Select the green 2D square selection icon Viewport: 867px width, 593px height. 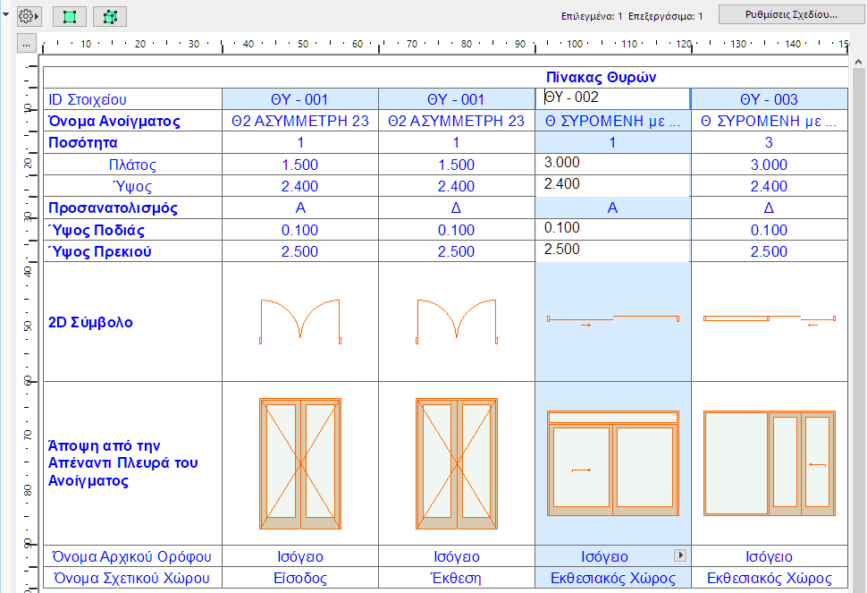coord(69,16)
